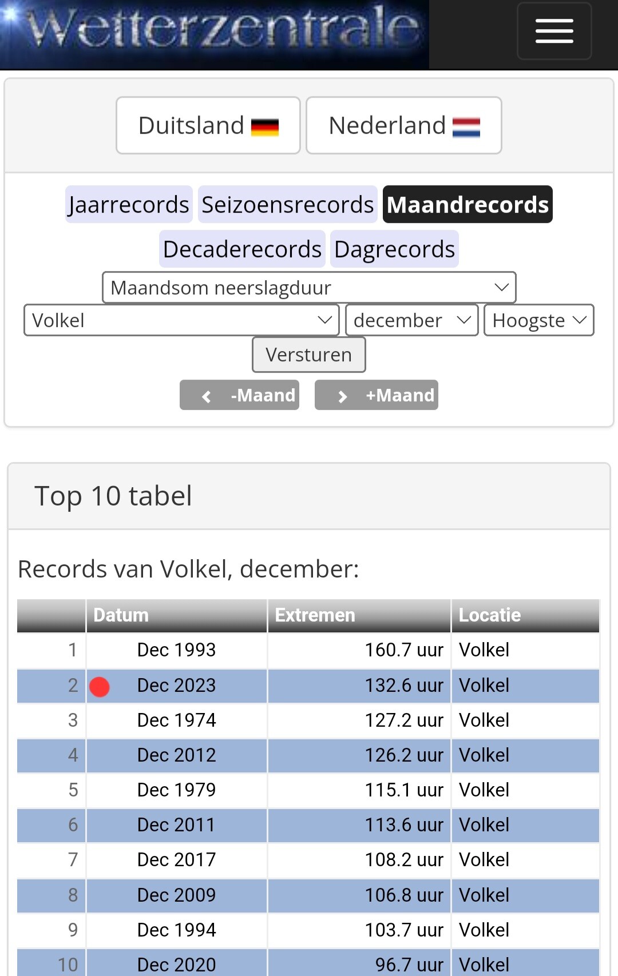Click the Wetterzentrale logo banner
618x976 pixels.
215,33
